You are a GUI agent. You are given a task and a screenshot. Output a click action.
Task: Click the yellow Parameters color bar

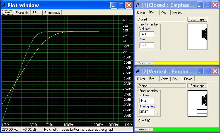186,63
